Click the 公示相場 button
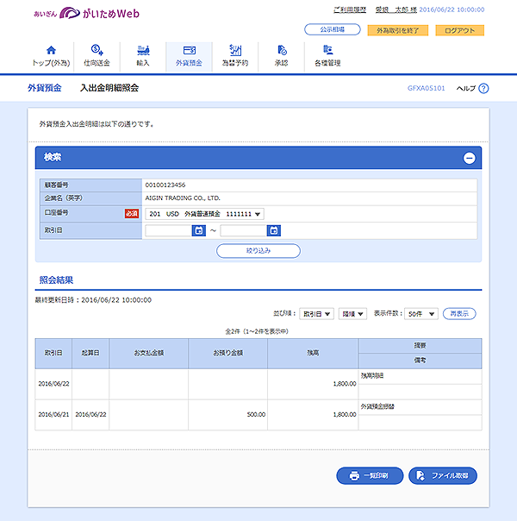Viewport: 517px width, 521px height. (332, 29)
